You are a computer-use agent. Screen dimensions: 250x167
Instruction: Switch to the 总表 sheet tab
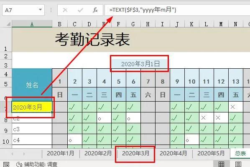(240, 154)
